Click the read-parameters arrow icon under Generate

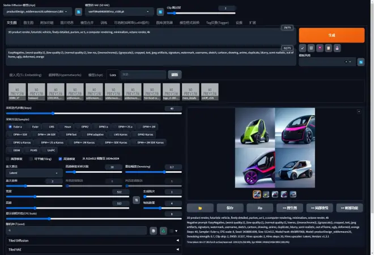click(x=303, y=48)
